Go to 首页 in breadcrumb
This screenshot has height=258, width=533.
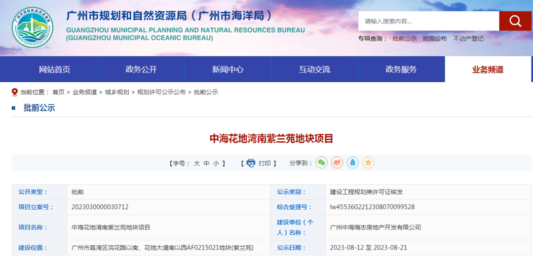coord(58,92)
